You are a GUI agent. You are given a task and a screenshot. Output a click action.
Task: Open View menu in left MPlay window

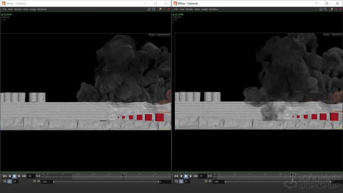[10, 9]
